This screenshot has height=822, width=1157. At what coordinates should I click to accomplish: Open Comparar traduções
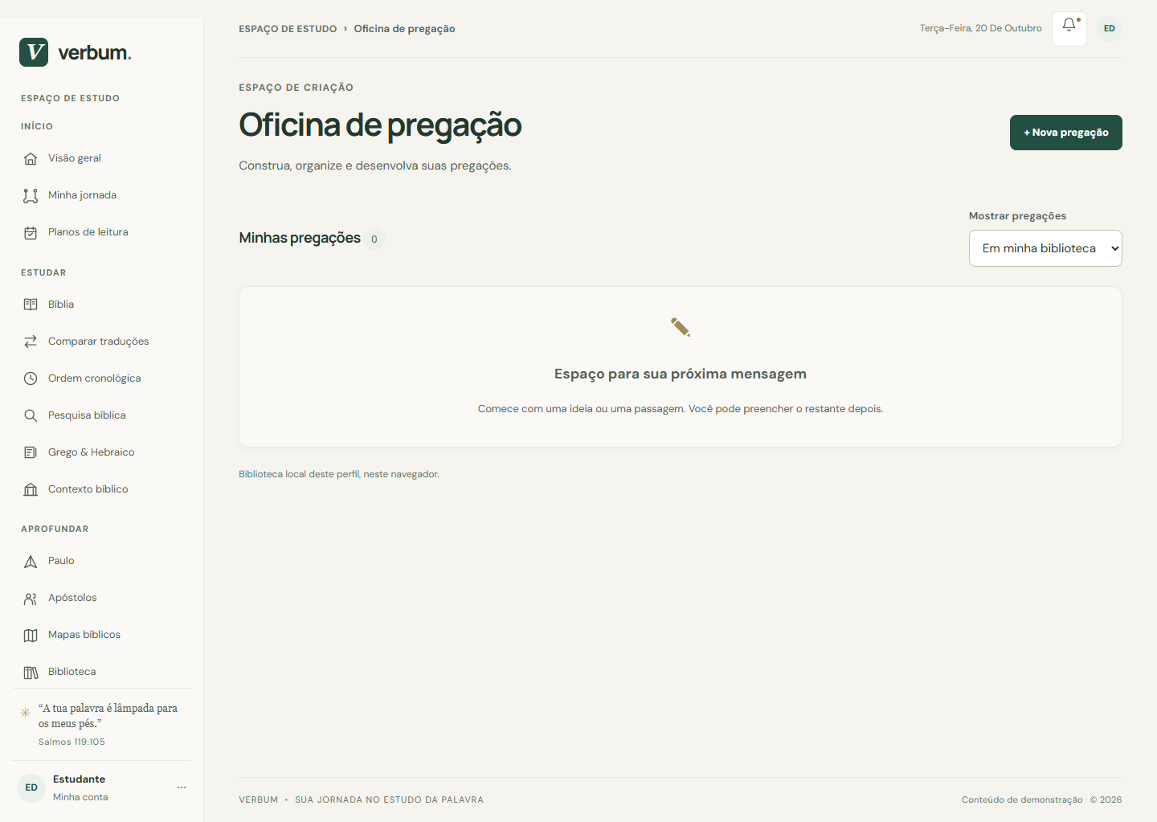101,341
